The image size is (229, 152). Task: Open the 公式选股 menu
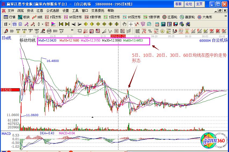53,11
